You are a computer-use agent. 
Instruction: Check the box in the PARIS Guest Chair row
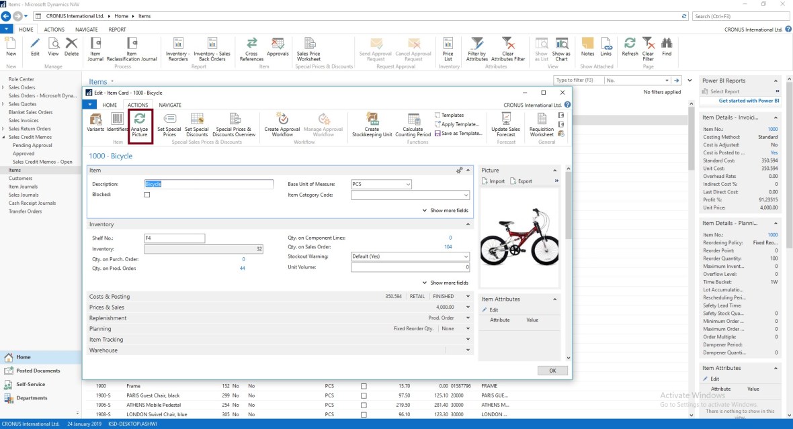tap(364, 395)
